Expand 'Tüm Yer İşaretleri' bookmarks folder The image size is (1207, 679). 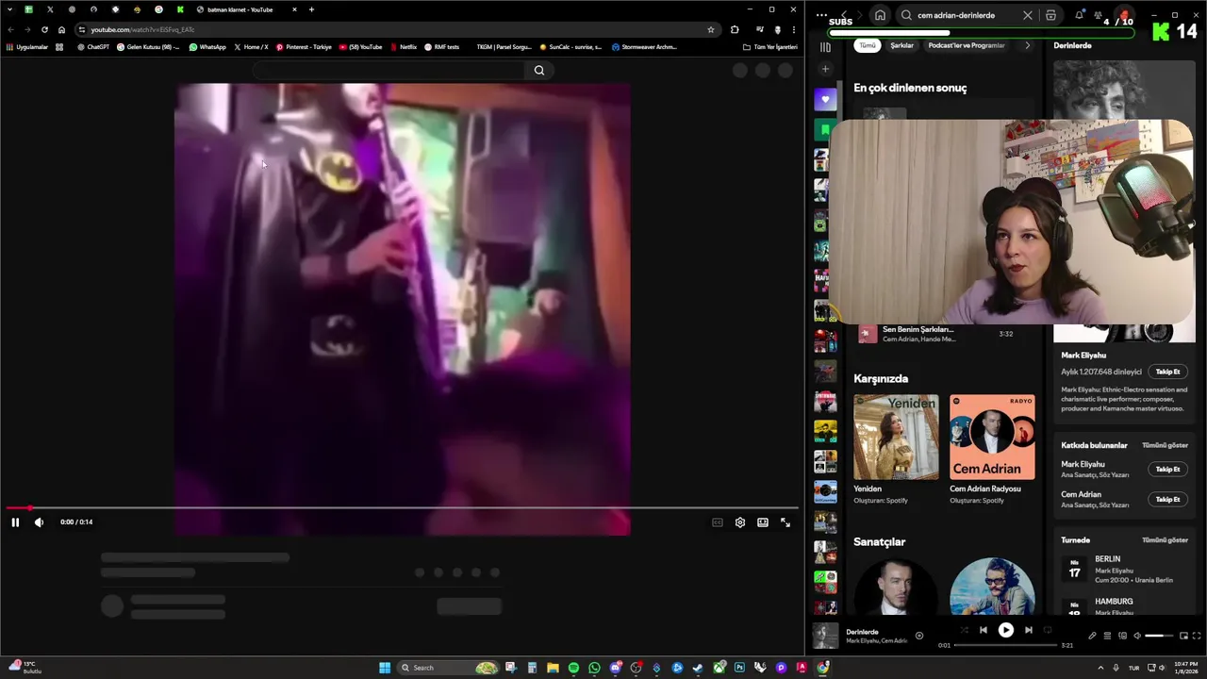(769, 46)
